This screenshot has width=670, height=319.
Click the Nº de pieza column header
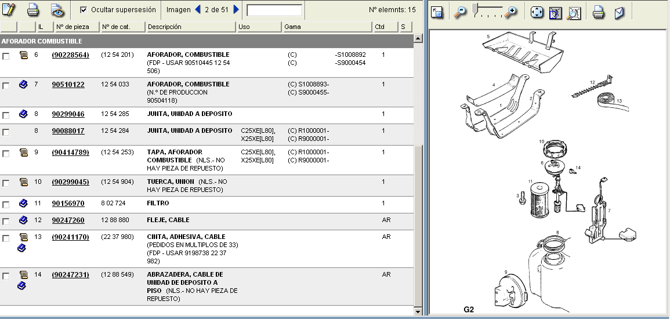coord(76,27)
